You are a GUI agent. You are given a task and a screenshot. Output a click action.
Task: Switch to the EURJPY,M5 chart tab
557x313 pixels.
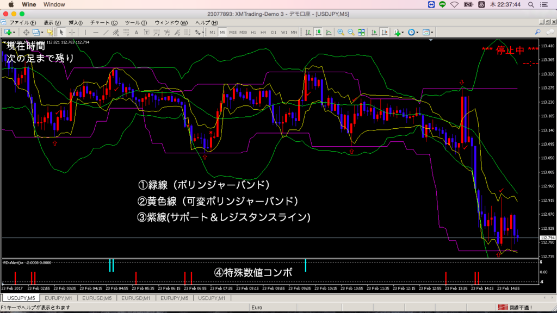coord(174,298)
